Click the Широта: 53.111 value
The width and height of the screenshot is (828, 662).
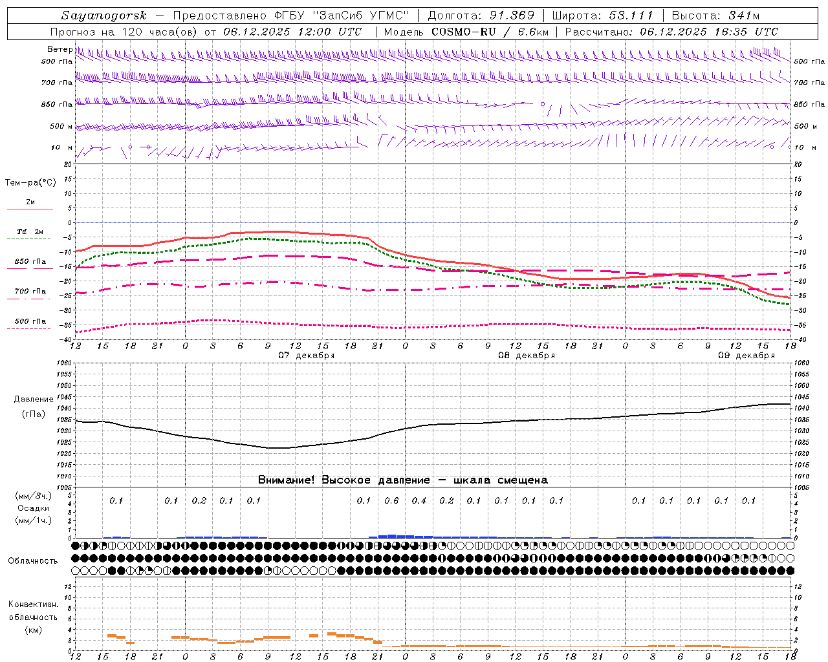click(x=603, y=16)
